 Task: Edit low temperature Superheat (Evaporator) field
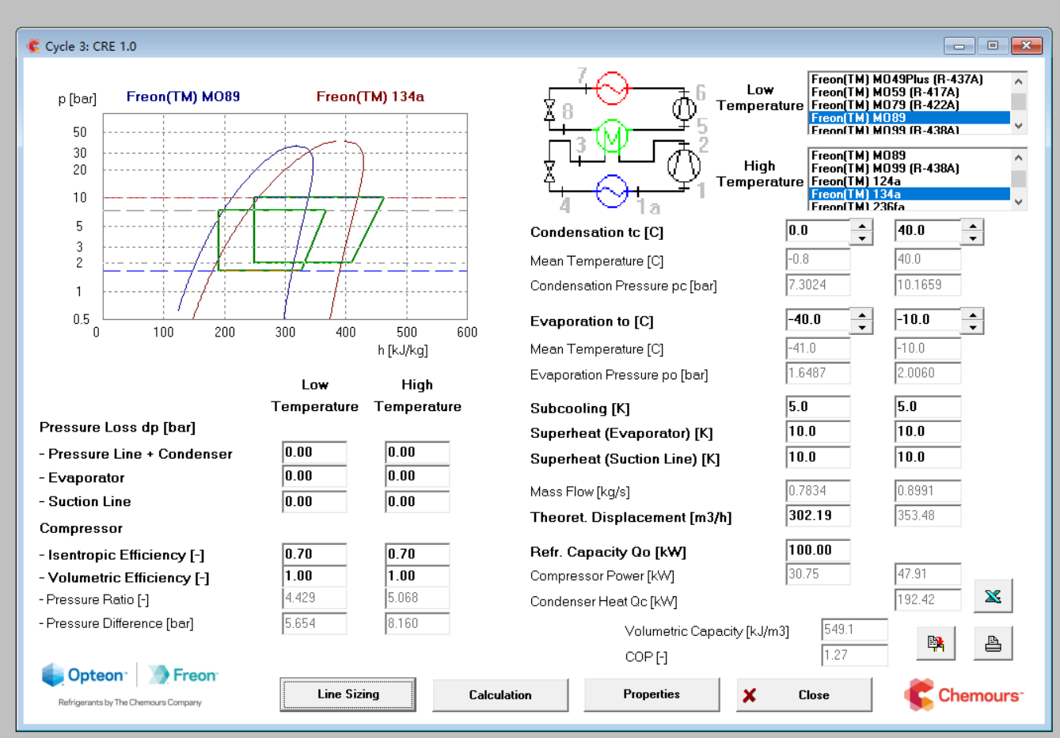[818, 432]
